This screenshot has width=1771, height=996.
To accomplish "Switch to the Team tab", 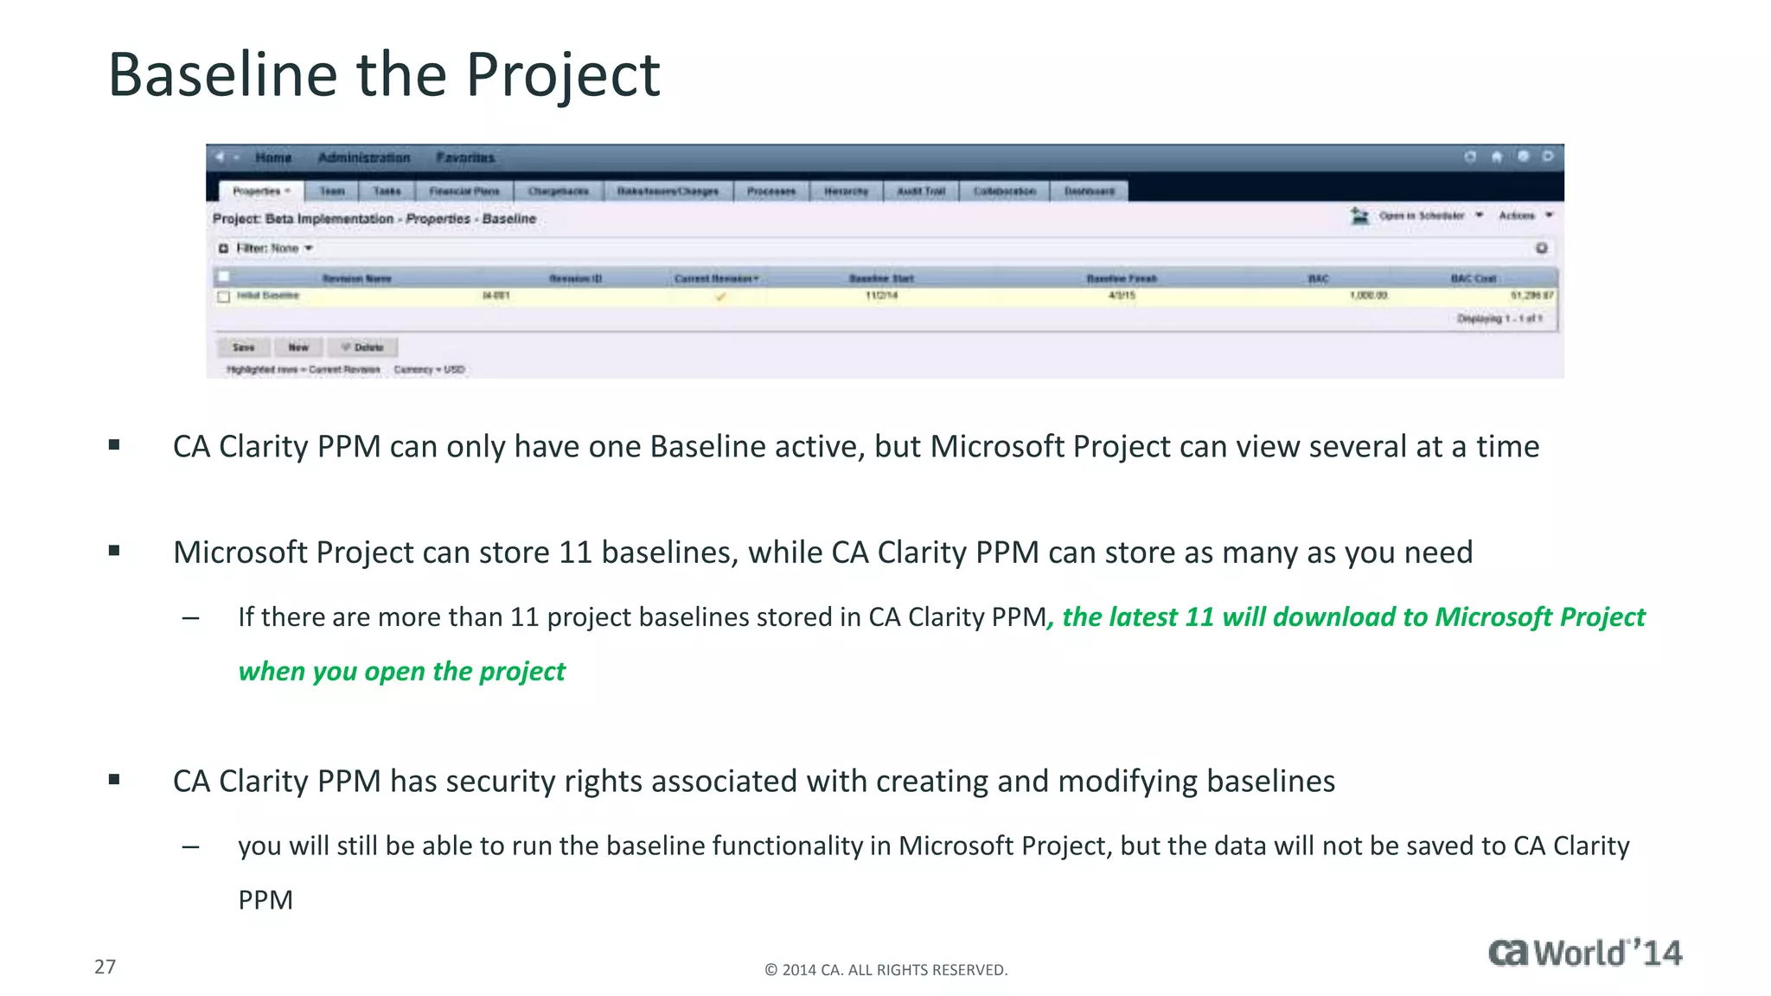I will coord(332,191).
